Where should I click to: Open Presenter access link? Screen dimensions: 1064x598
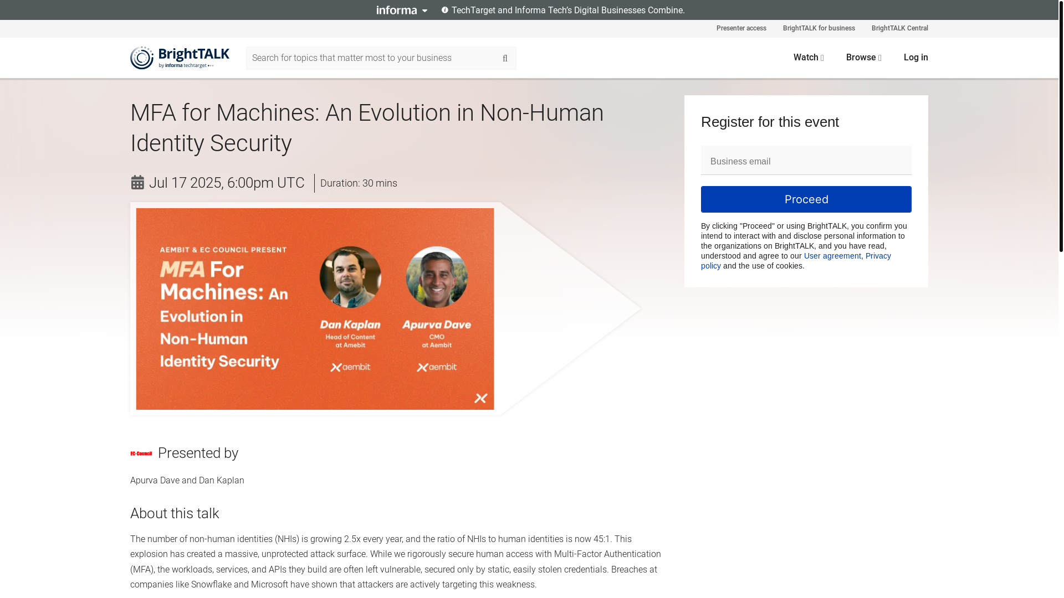[741, 28]
